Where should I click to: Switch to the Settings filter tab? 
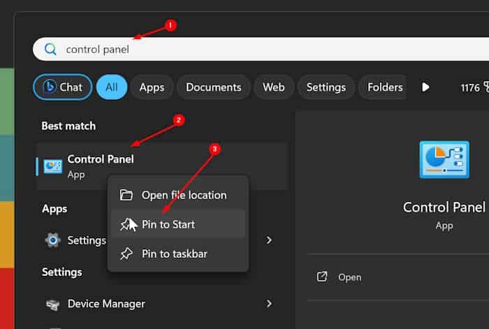tap(326, 87)
